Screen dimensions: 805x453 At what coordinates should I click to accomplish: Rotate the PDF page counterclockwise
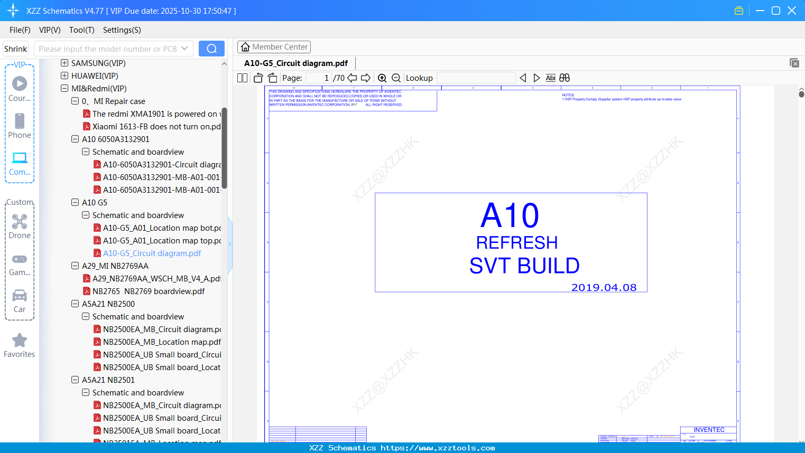(x=258, y=78)
